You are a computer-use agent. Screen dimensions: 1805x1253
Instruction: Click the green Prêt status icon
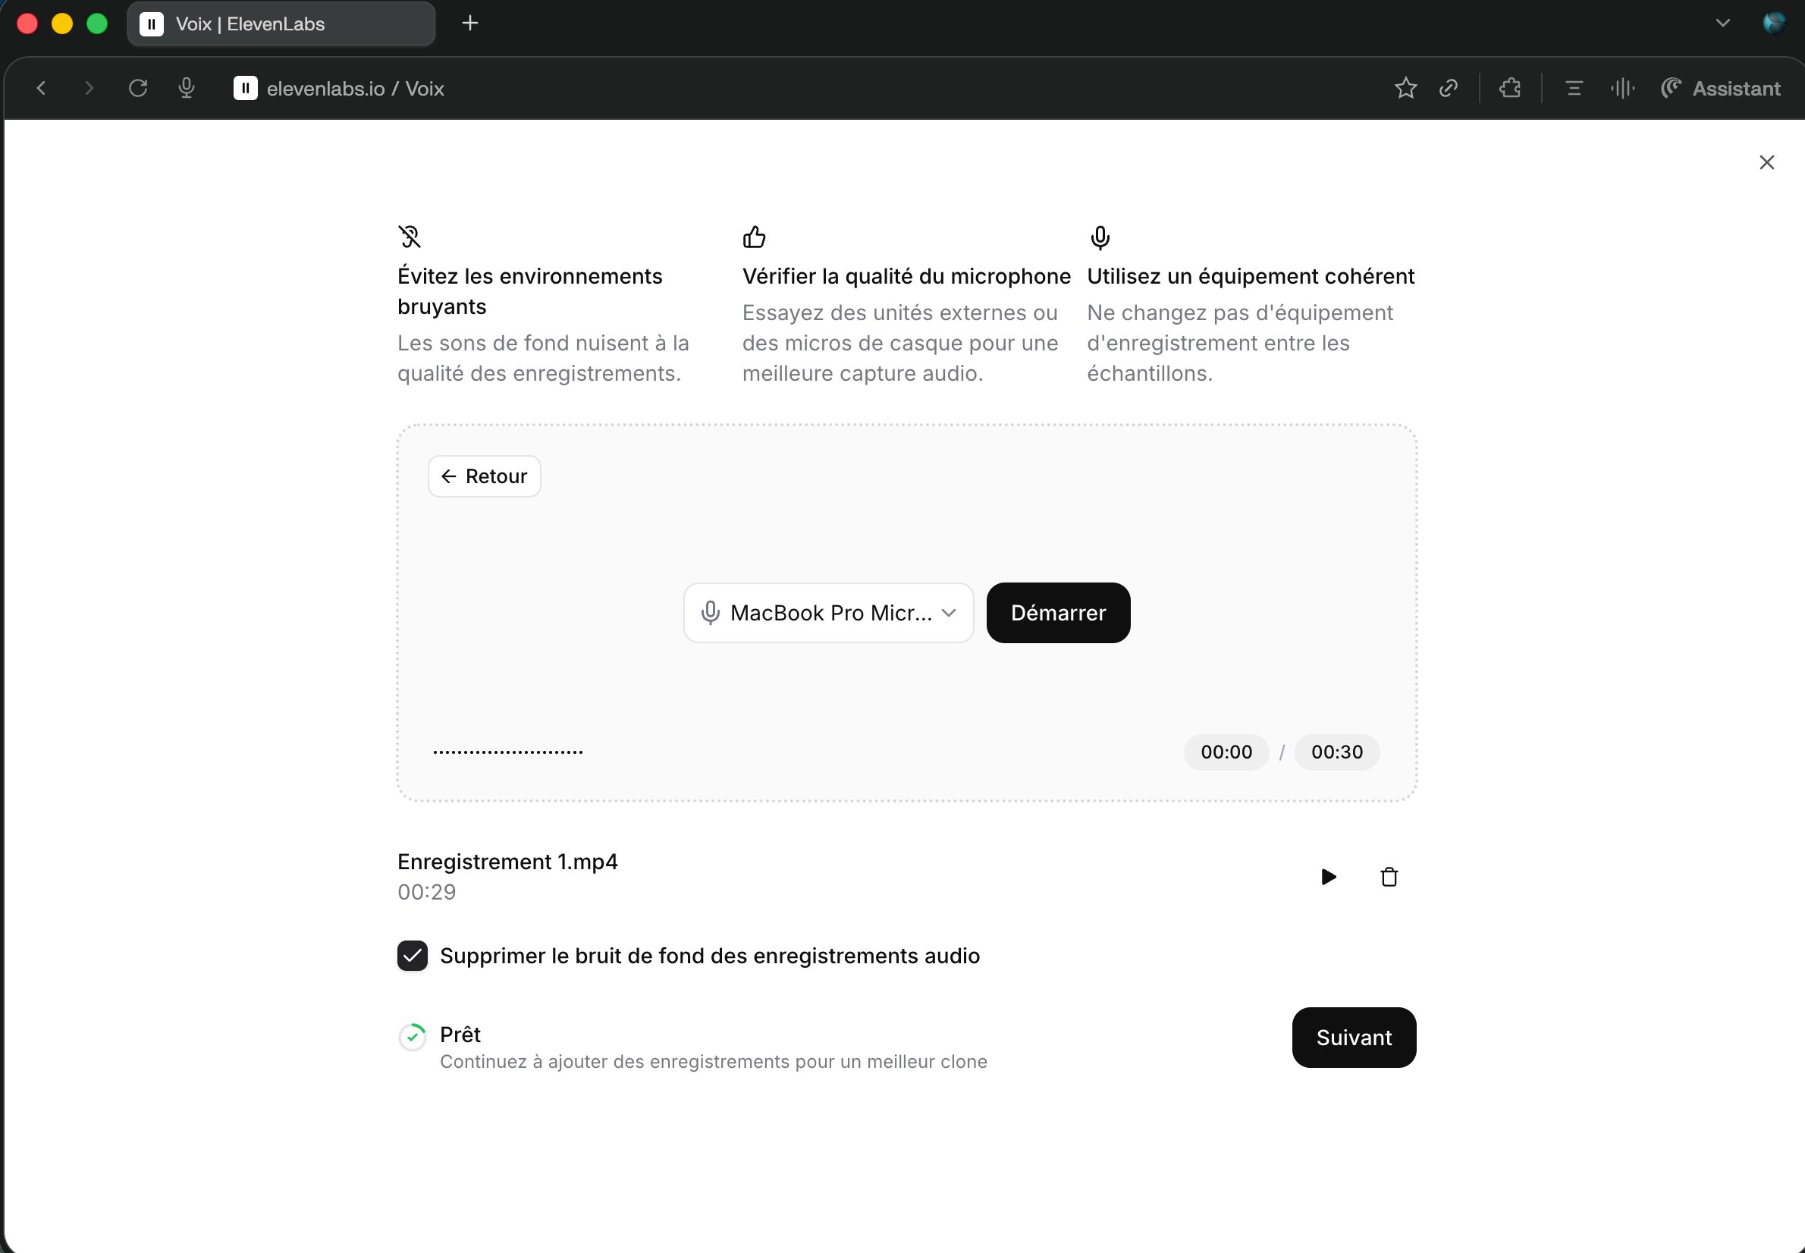[412, 1037]
